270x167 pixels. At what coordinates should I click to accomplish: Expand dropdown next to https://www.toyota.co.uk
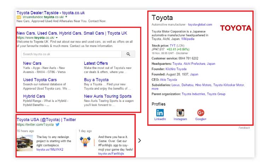(x=57, y=38)
